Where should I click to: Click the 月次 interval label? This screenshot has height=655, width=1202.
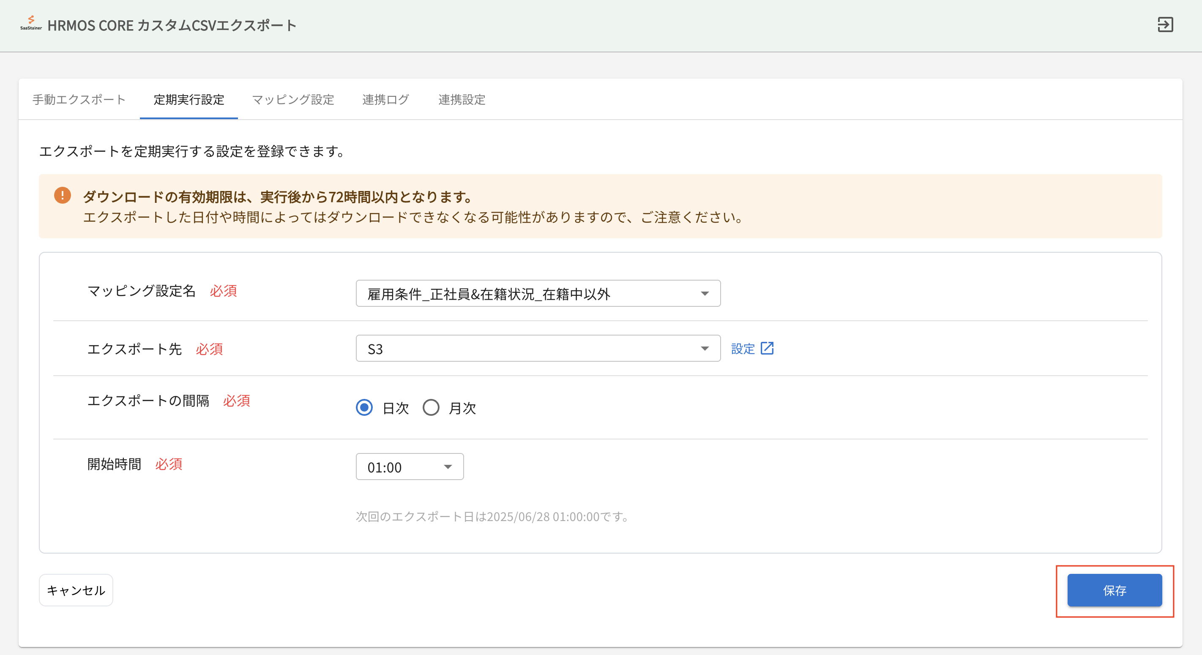462,408
